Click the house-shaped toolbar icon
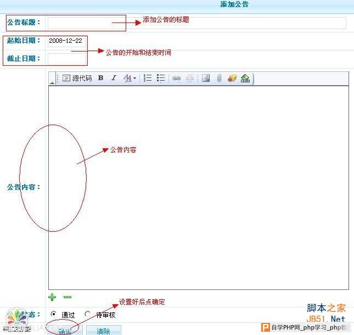Viewport: 354px width, 335px height. tap(245, 79)
